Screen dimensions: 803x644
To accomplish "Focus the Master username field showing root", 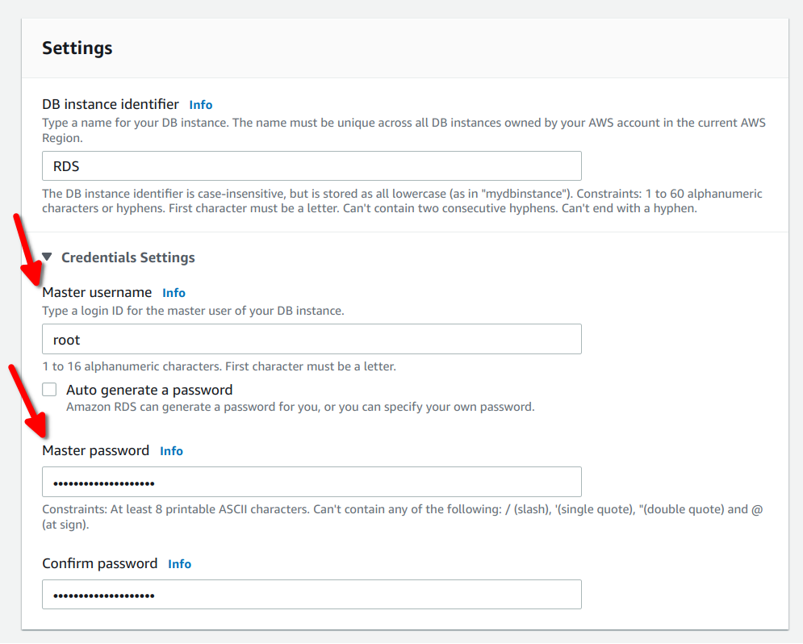I will pyautogui.click(x=312, y=339).
